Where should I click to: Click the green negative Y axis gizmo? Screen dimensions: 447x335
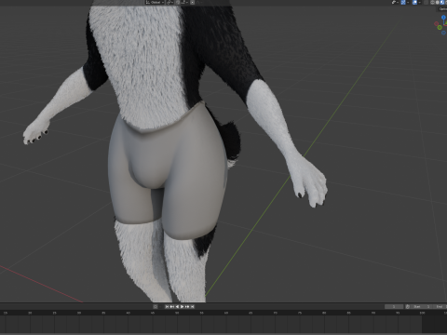pos(440,27)
